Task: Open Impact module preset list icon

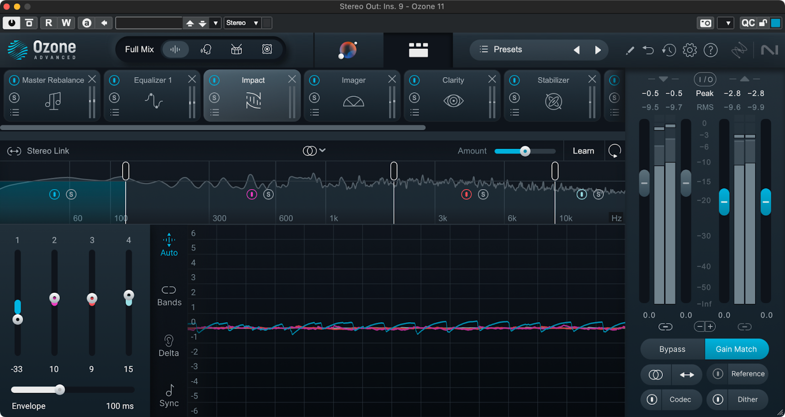Action: [x=214, y=112]
